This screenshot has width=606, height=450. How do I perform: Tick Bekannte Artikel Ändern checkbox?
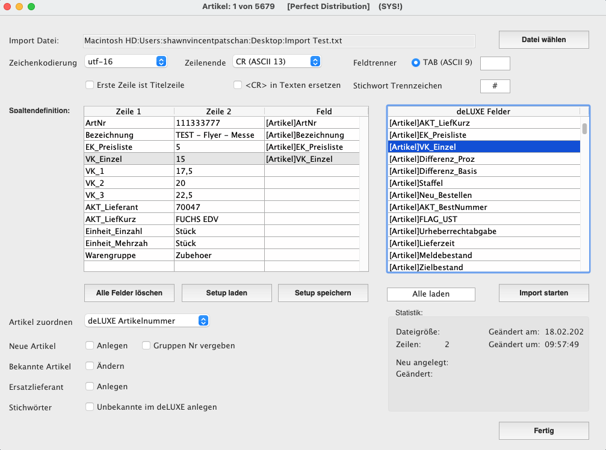pyautogui.click(x=90, y=366)
